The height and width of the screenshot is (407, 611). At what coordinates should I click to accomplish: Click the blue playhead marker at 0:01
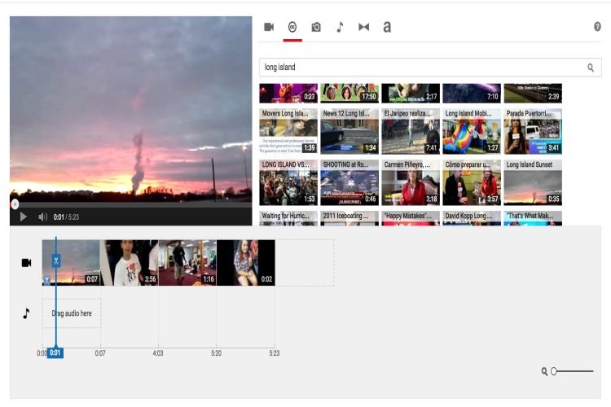click(55, 352)
